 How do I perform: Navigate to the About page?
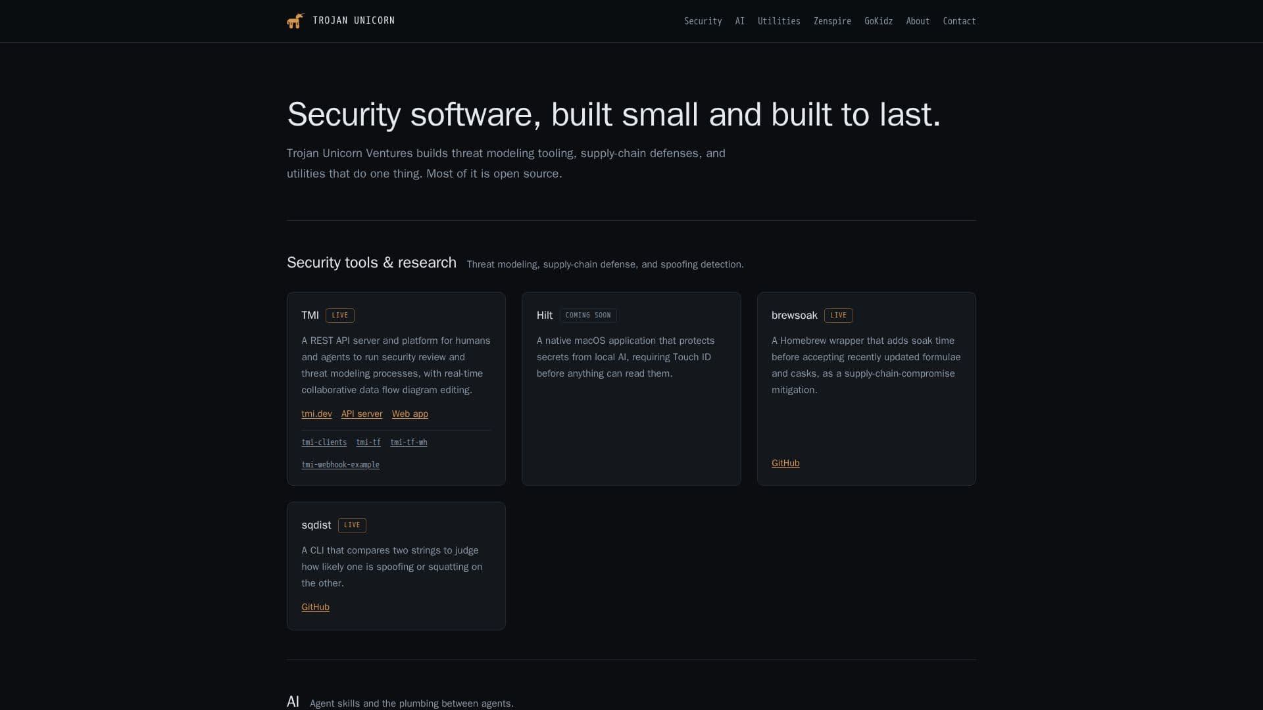[x=918, y=21]
